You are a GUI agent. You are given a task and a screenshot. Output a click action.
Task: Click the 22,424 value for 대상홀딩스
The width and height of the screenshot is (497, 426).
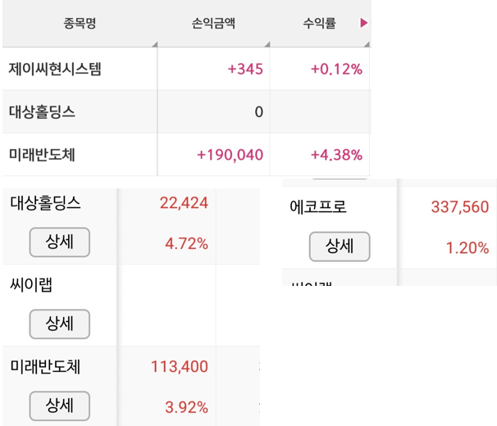point(184,202)
